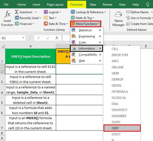Viewport: 153px width, 141px height.
Task: Click the formula bar fx icon
Action: pos(57,38)
